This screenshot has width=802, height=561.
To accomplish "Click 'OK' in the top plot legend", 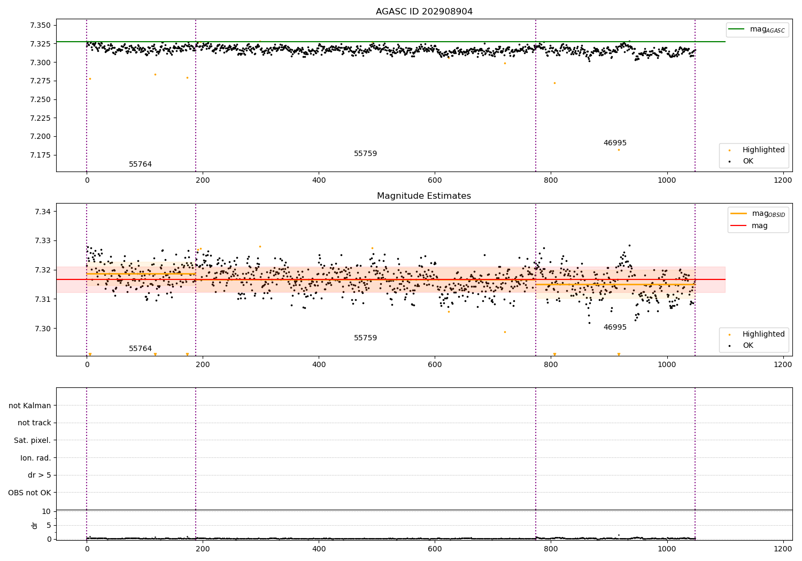I will click(x=747, y=161).
